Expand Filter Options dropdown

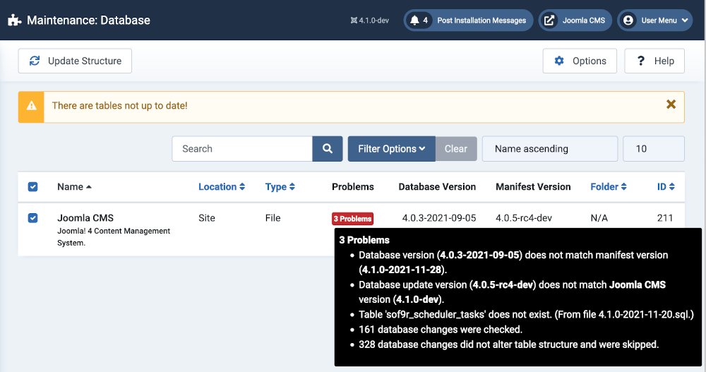pyautogui.click(x=391, y=149)
